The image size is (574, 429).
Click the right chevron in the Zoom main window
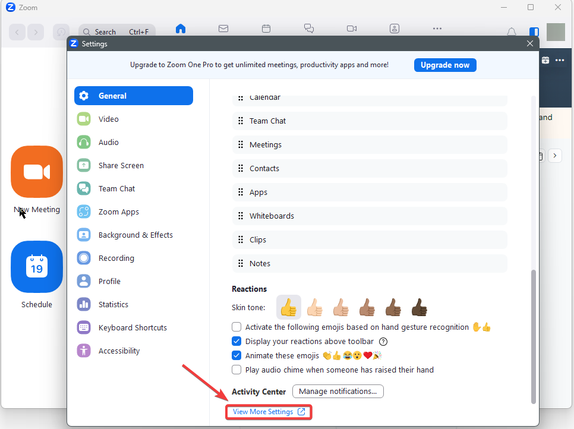[x=555, y=156]
